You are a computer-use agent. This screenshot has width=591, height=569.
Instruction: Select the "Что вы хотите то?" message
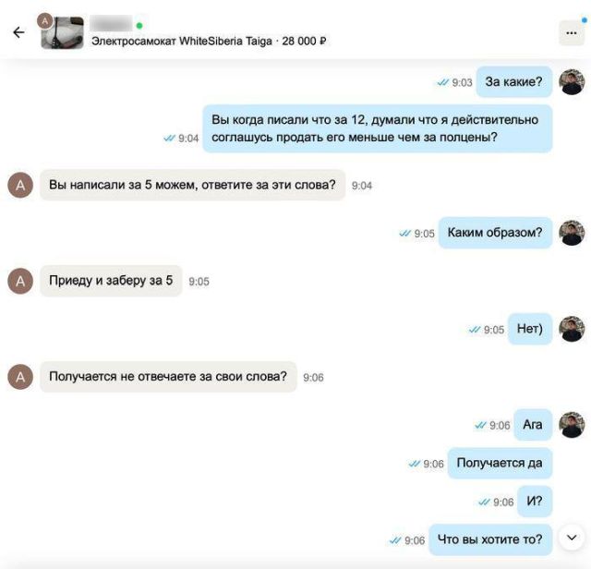tap(490, 539)
